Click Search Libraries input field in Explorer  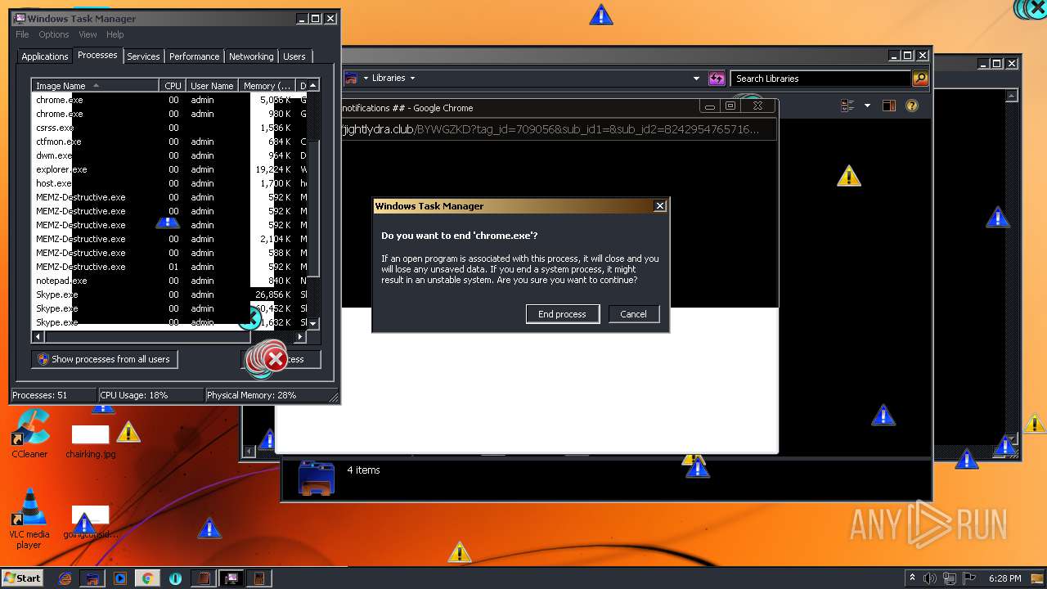820,79
